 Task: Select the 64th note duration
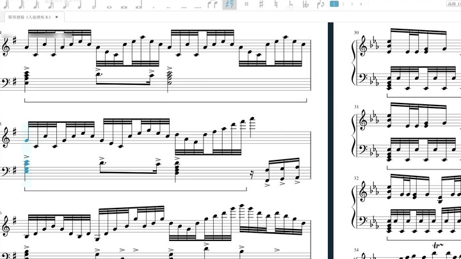tap(22, 4)
